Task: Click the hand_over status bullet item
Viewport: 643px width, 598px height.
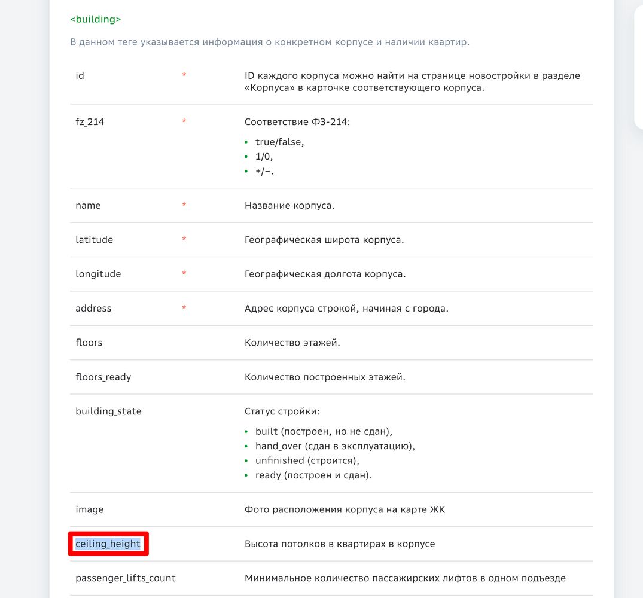Action: point(334,446)
